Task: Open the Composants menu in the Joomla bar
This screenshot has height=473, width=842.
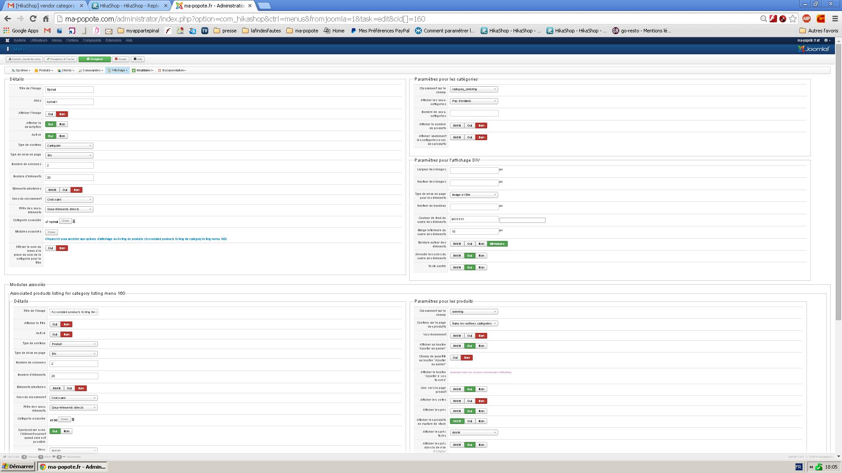Action: click(x=92, y=40)
